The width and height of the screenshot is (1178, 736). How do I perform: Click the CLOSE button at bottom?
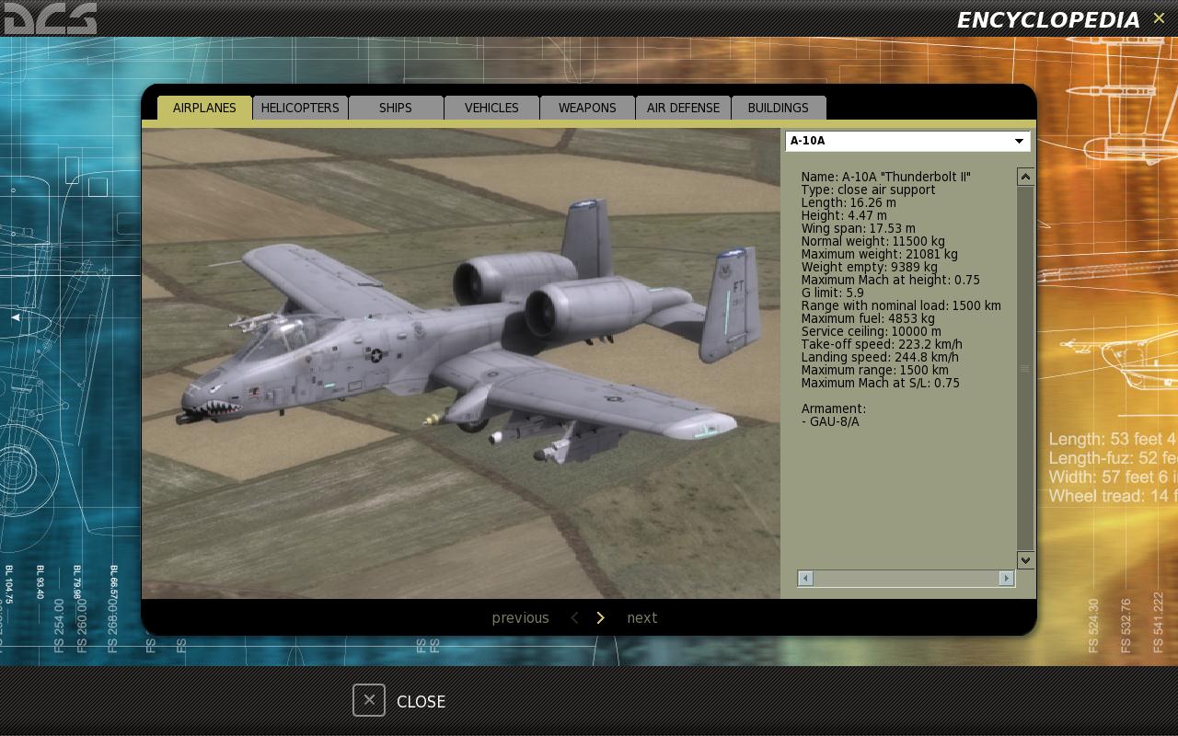click(x=421, y=701)
